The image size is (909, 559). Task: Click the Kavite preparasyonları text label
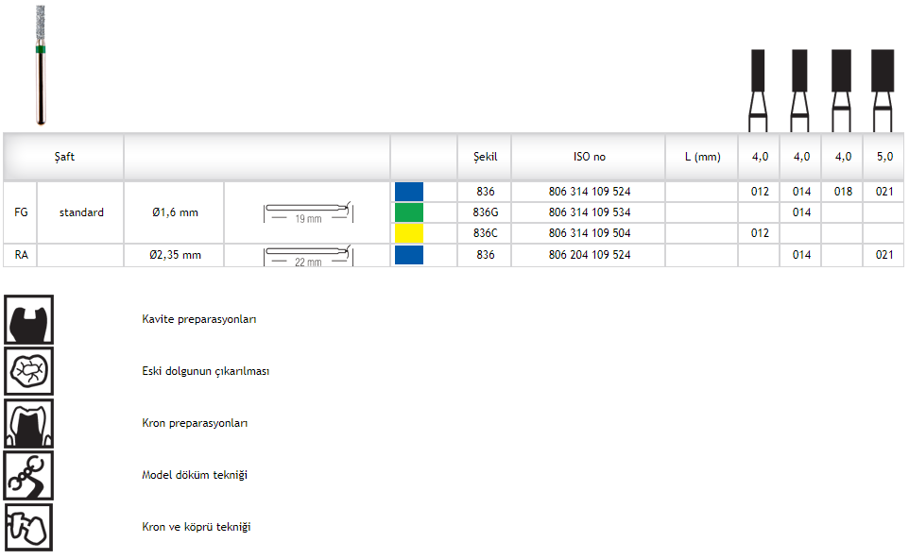pos(199,319)
